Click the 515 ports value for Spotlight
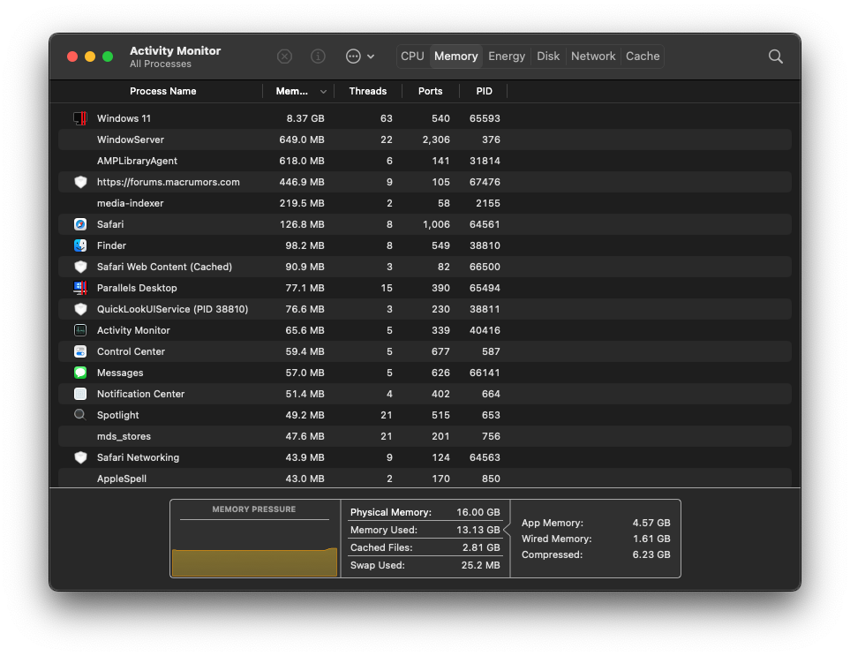 (440, 415)
